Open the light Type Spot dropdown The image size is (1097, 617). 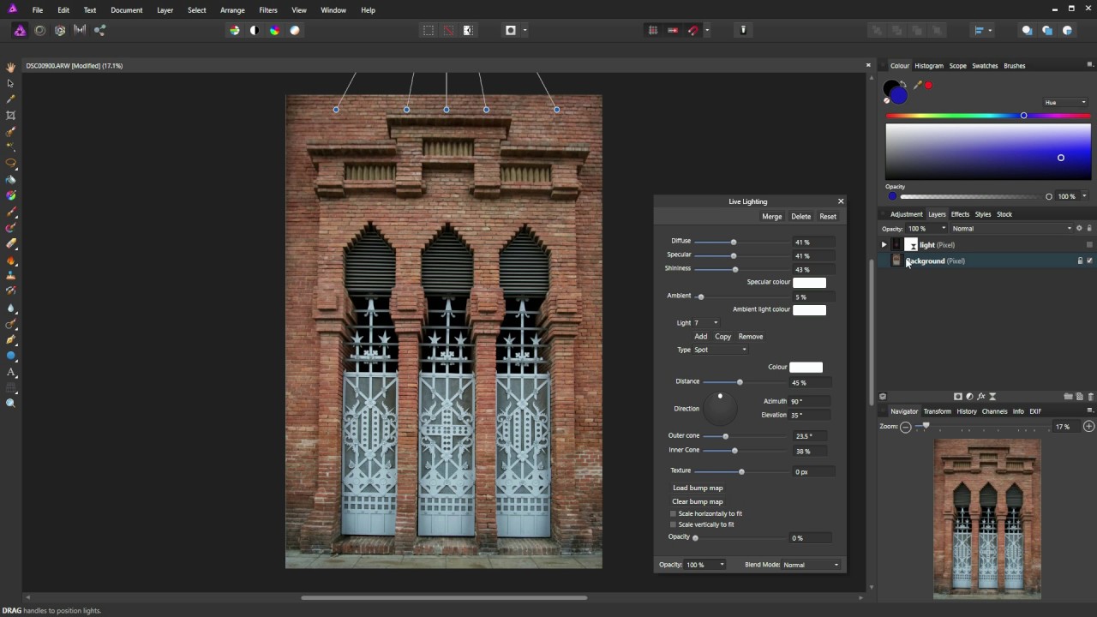[720, 350]
